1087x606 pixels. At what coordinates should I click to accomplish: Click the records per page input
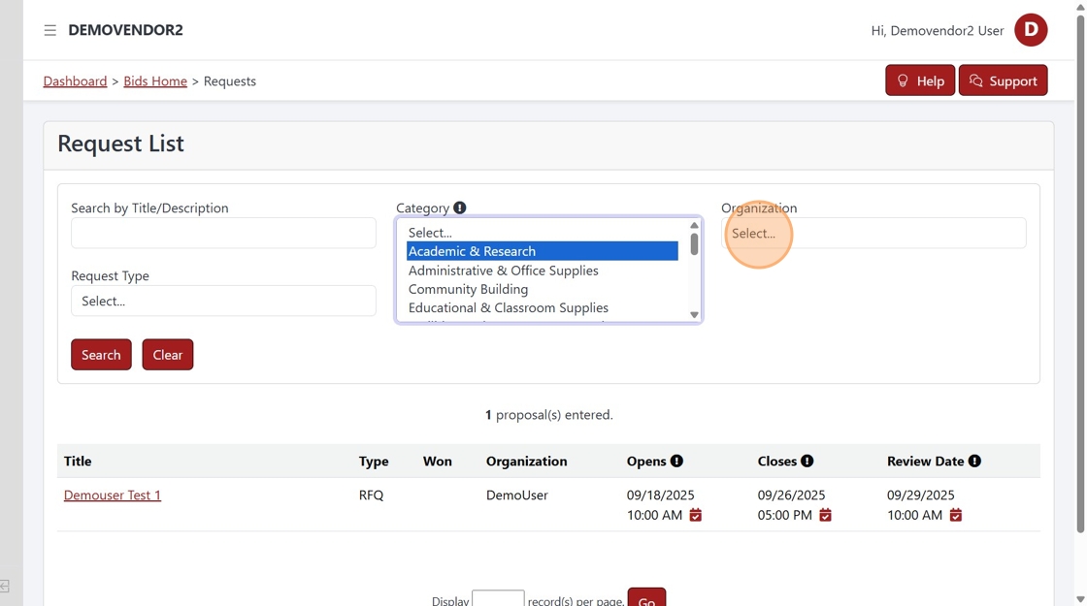coord(498,598)
